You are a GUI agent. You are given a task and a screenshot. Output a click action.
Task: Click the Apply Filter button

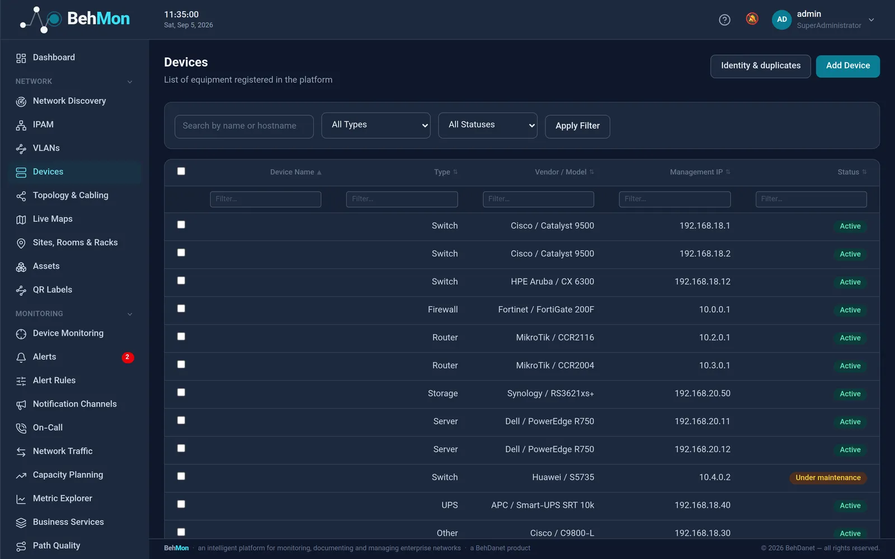click(x=577, y=126)
